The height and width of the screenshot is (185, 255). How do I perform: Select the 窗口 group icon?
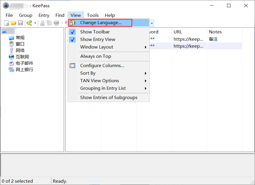[x=11, y=44]
